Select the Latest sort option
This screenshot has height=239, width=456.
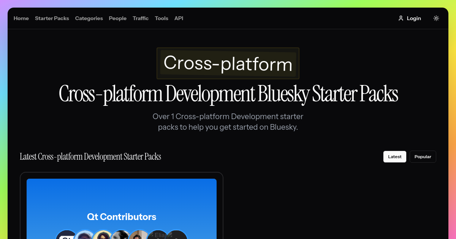tap(394, 156)
